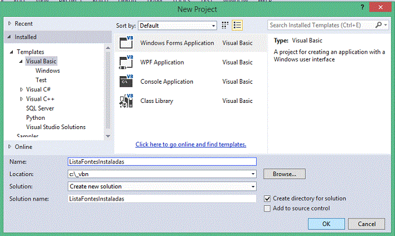The image size is (395, 236).
Task: Click the Solution name input field
Action: point(162,199)
